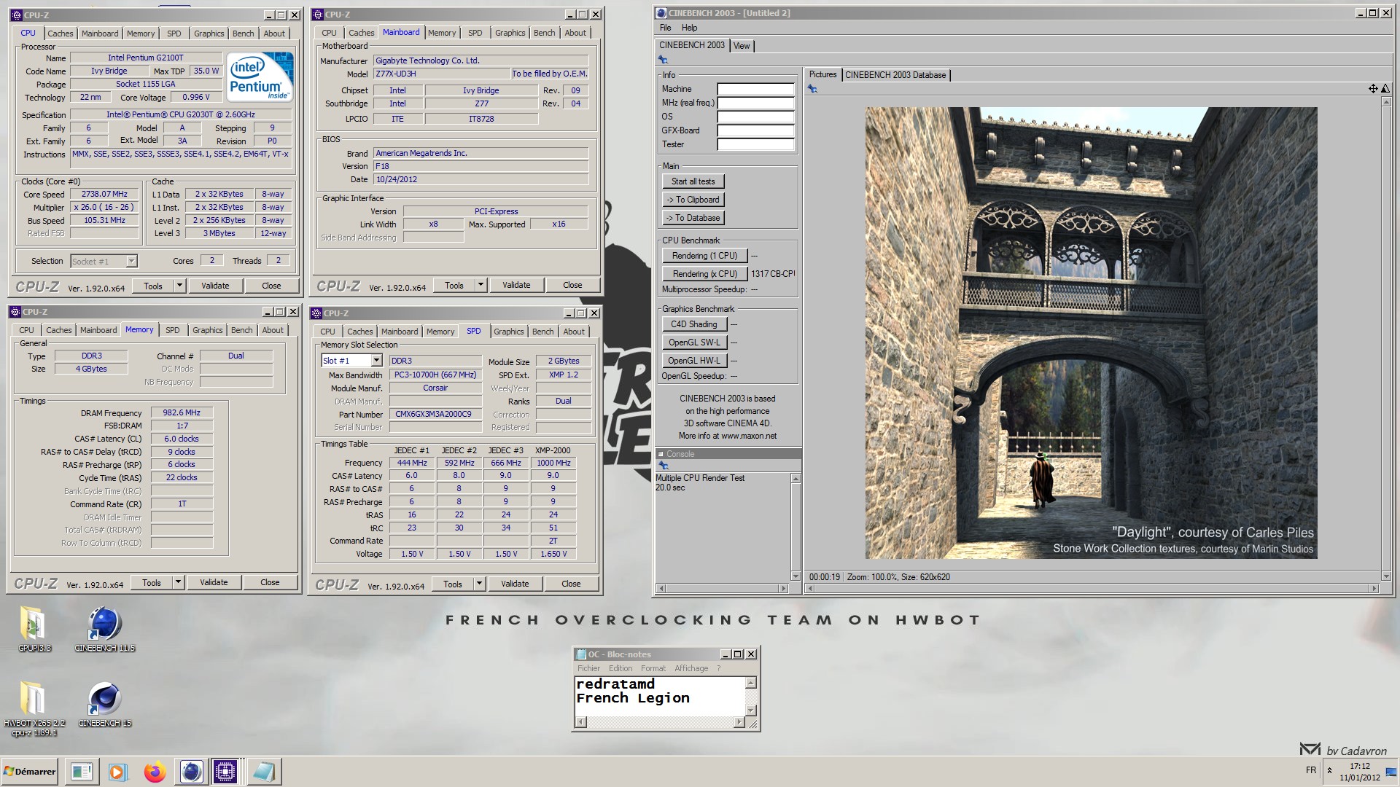Click the clock showing 17:12
Image resolution: width=1400 pixels, height=787 pixels.
pos(1359,766)
